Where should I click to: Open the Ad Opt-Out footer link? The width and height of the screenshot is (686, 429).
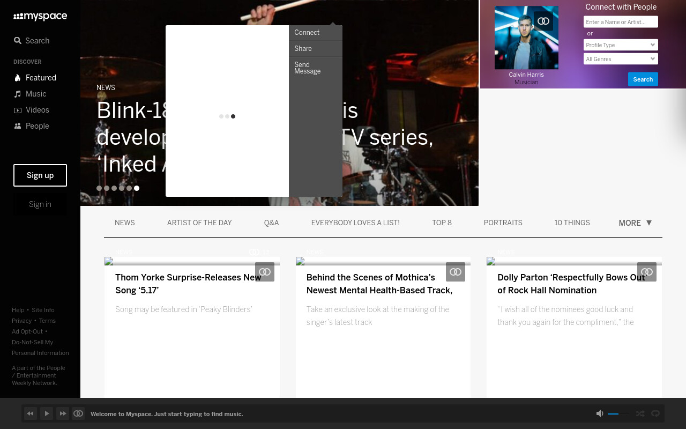point(27,332)
